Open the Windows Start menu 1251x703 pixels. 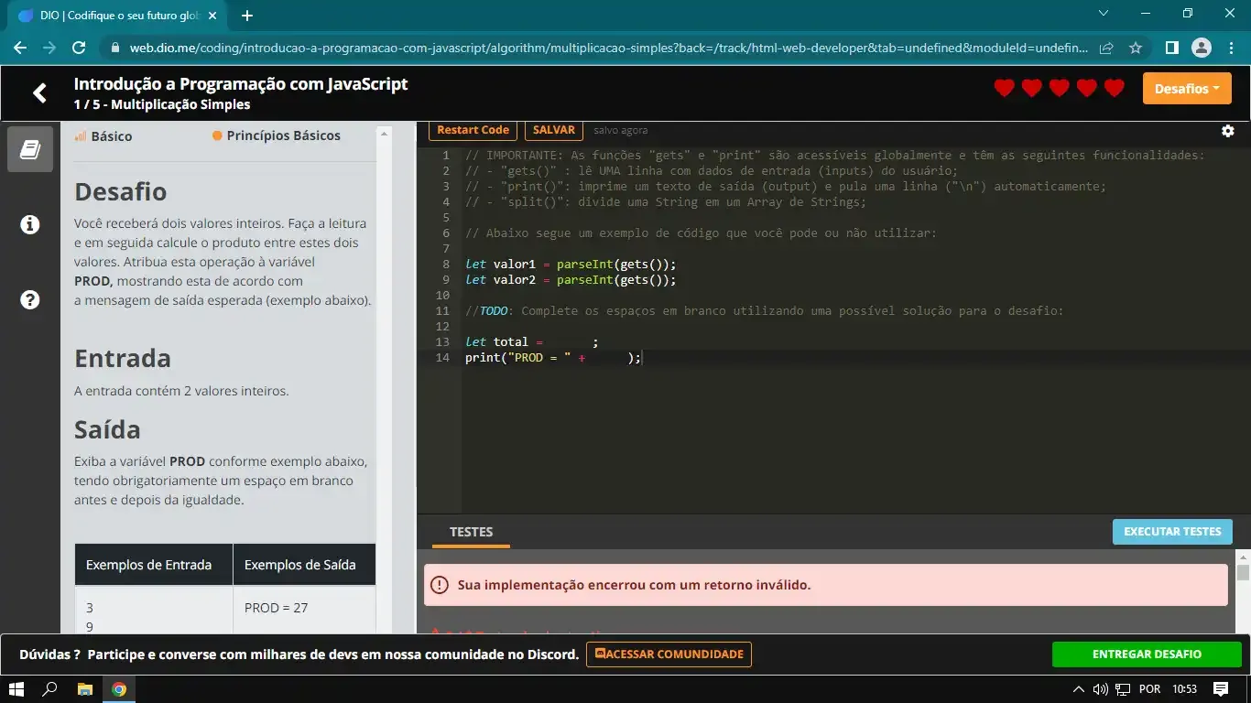point(16,688)
